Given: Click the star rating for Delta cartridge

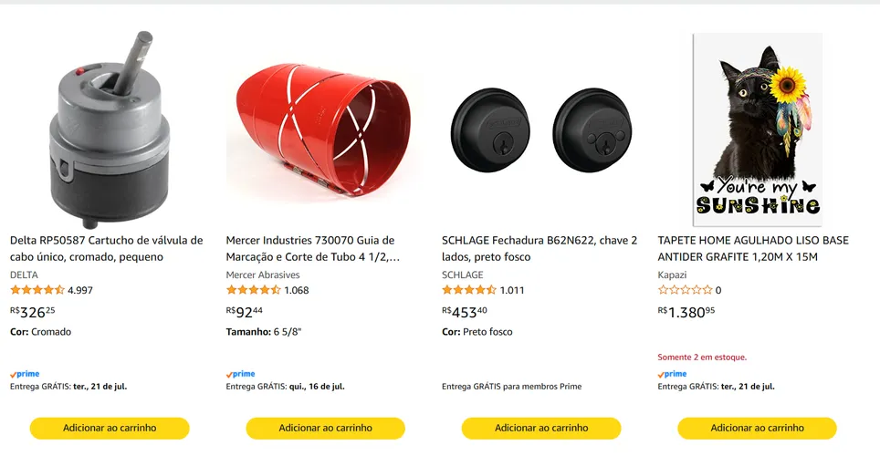Looking at the screenshot, I should 37,290.
